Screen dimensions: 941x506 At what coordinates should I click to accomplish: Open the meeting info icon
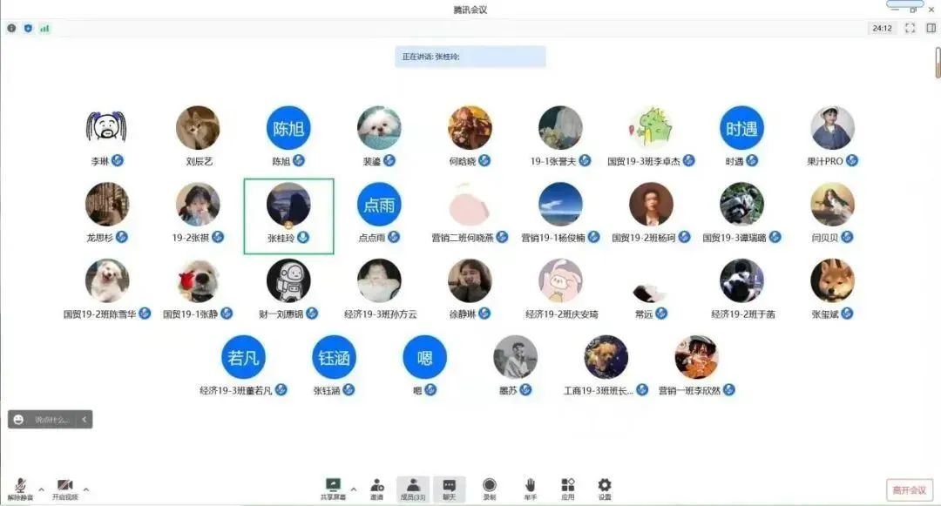[x=11, y=28]
